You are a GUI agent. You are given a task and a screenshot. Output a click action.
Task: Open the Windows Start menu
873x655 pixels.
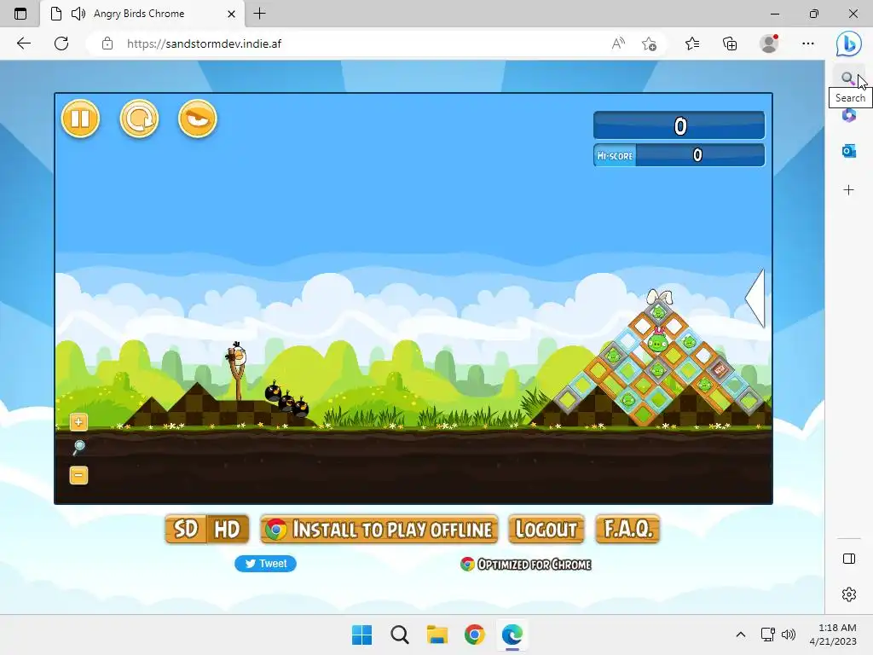(361, 635)
